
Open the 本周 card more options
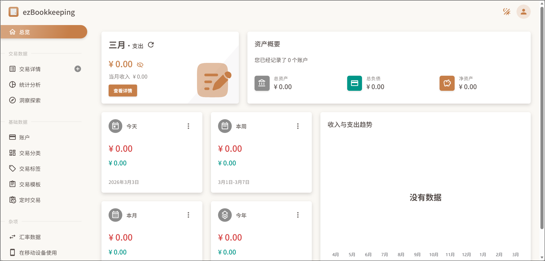[298, 126]
